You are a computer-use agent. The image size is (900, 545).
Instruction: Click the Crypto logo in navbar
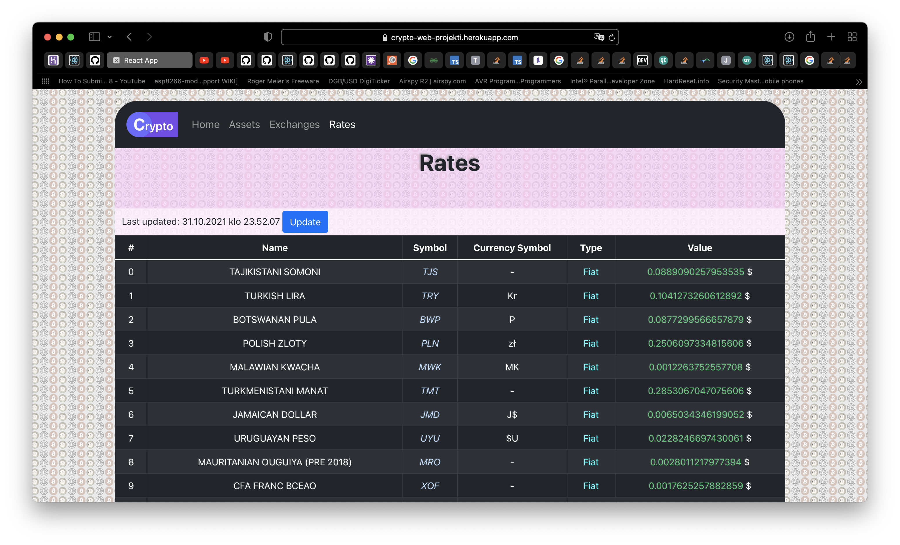pos(152,125)
